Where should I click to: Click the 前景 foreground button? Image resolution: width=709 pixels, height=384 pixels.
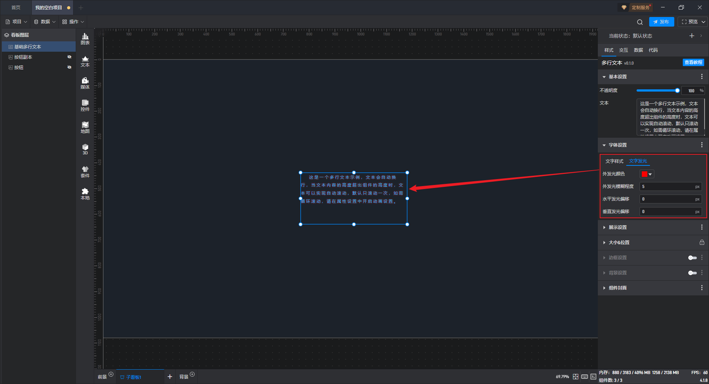pos(102,377)
